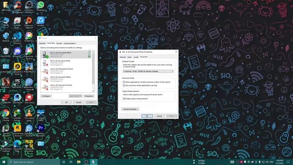Open Google Chrome desktop shortcut

(x=5, y=115)
